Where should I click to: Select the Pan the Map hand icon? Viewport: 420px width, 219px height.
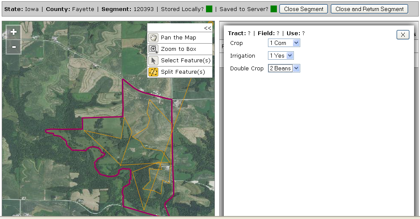[153, 38]
